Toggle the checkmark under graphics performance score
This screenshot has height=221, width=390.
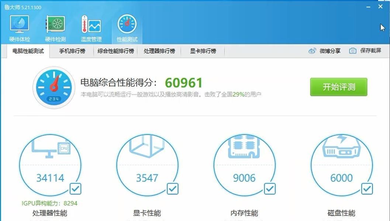tap(172, 189)
